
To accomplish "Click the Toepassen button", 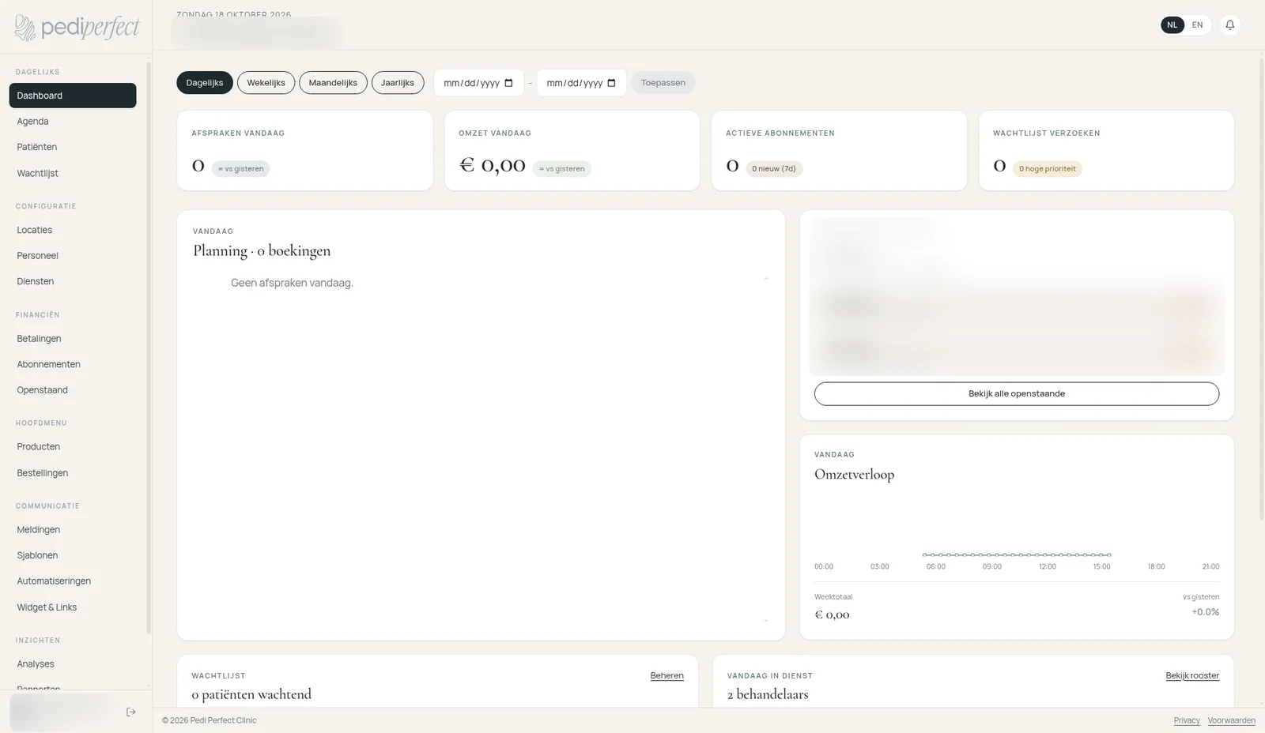I will pyautogui.click(x=663, y=83).
